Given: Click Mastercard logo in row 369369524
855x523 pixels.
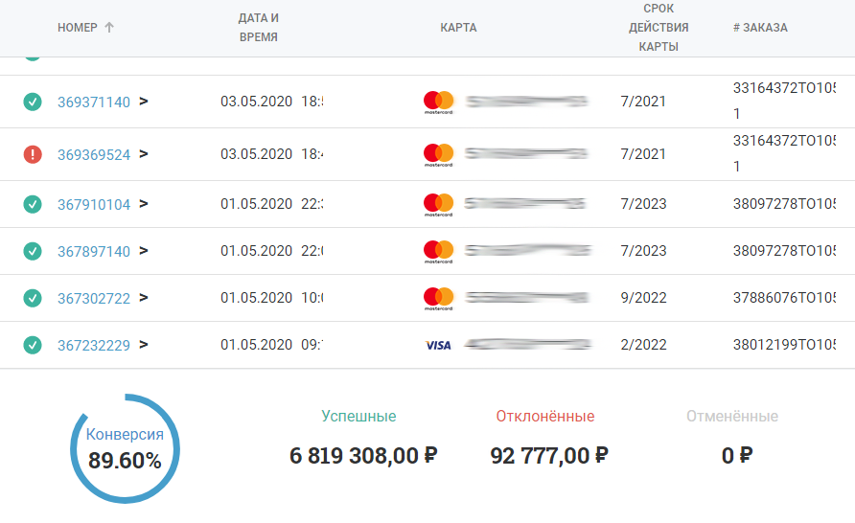Looking at the screenshot, I should 438,154.
